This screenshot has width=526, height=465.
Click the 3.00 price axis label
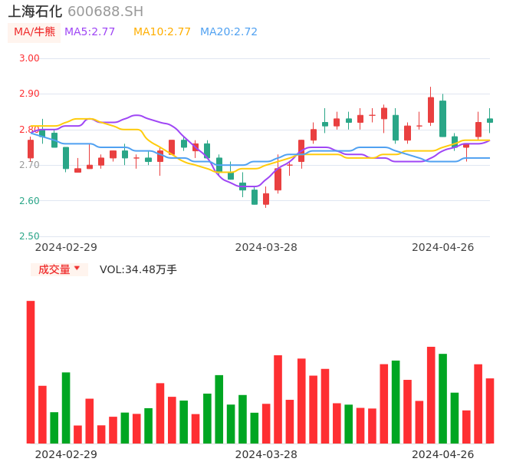29,58
